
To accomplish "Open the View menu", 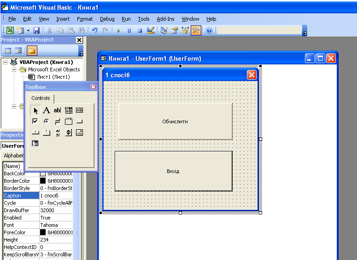I will click(x=44, y=19).
